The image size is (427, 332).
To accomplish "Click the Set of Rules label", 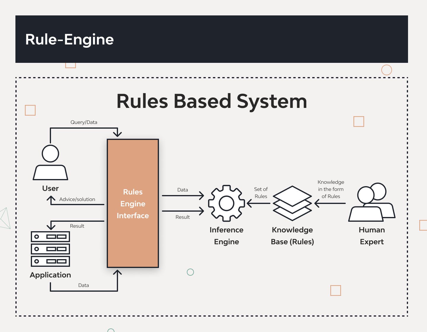I will point(261,193).
